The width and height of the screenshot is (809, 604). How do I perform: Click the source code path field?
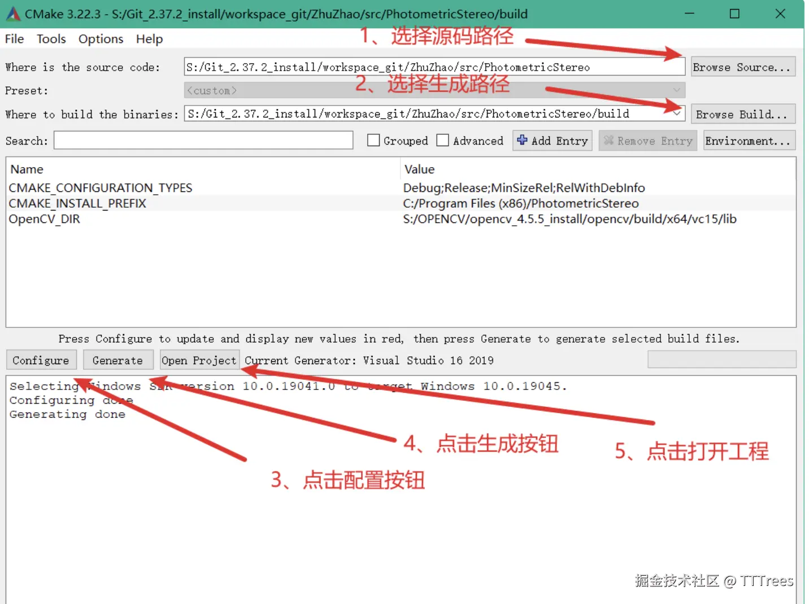pos(434,67)
